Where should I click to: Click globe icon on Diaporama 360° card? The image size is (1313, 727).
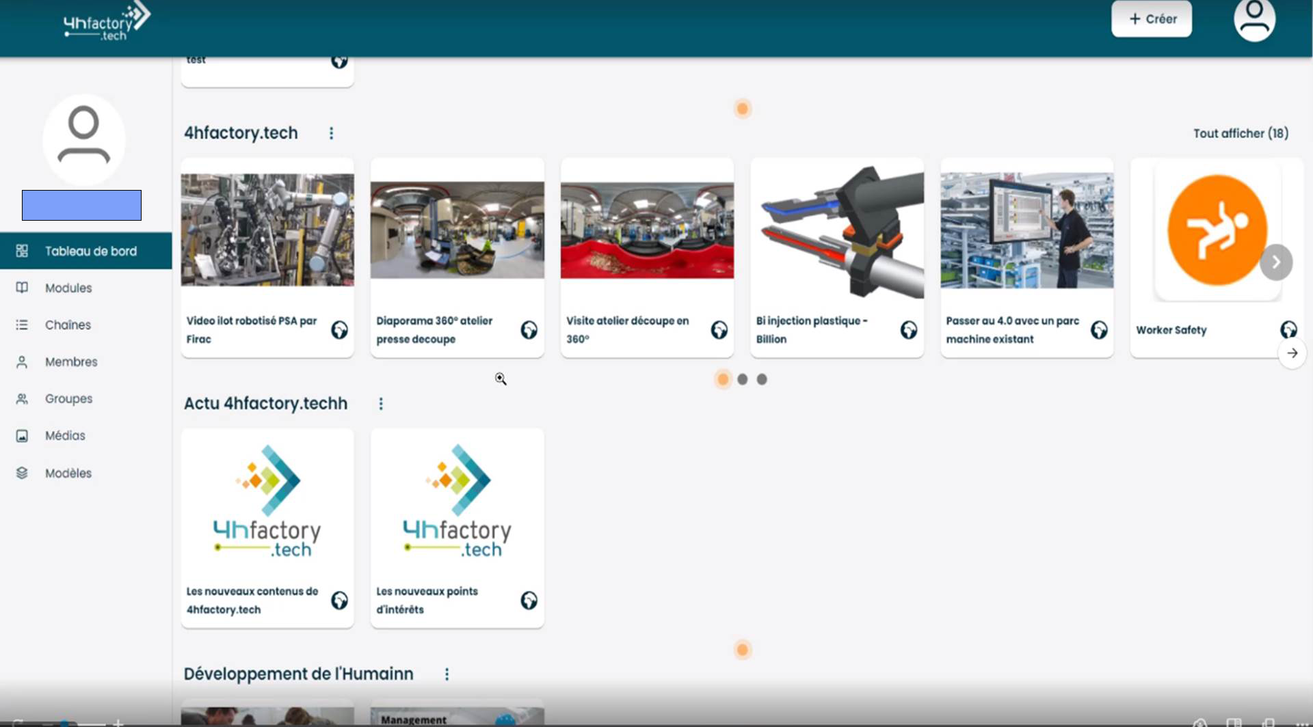529,330
